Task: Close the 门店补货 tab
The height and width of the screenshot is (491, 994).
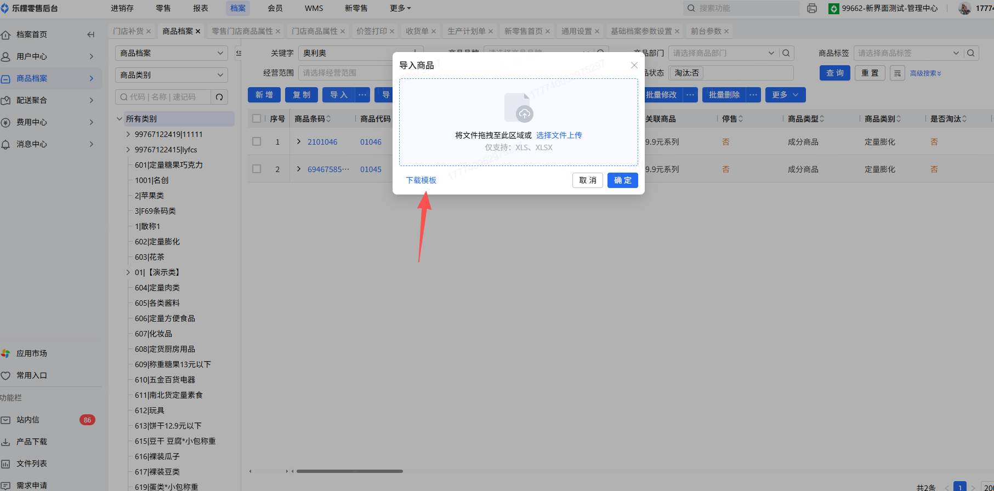Action: pyautogui.click(x=149, y=31)
